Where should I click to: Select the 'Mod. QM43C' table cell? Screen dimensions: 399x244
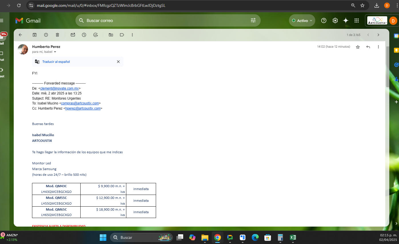coord(56,189)
